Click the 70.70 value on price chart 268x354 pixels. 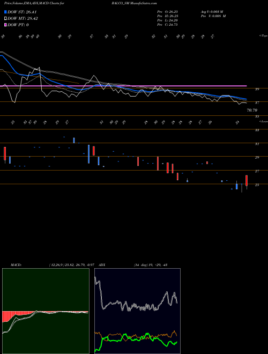252,110
